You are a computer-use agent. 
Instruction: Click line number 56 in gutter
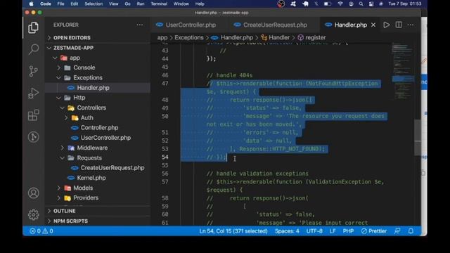click(x=165, y=174)
